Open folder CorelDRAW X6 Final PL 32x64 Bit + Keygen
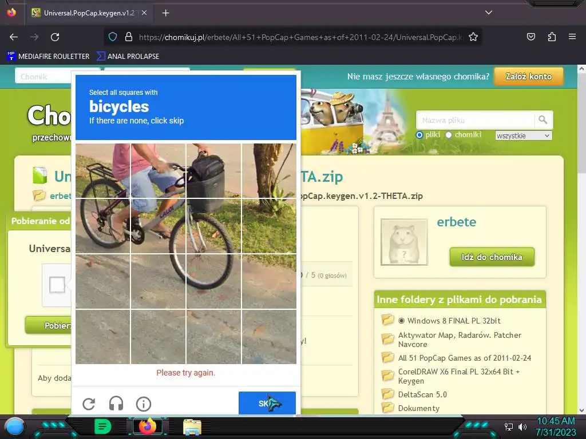Screen dimensions: 586x439 pos(459,376)
